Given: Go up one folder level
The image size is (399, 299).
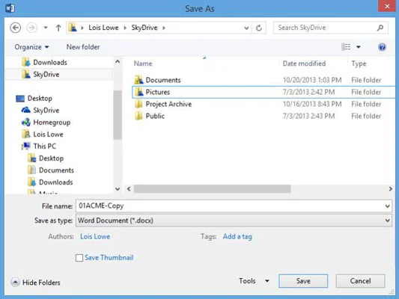Looking at the screenshot, I should coord(58,28).
